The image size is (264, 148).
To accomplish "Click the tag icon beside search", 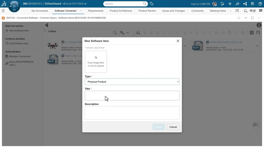I will click(x=152, y=4).
